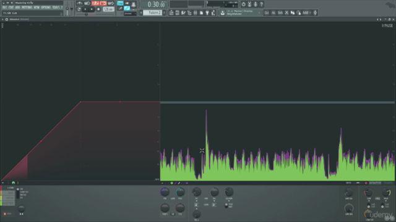Toggle the blue link-to-controller icon
Image resolution: width=396 pixels, height=222 pixels.
point(127,8)
